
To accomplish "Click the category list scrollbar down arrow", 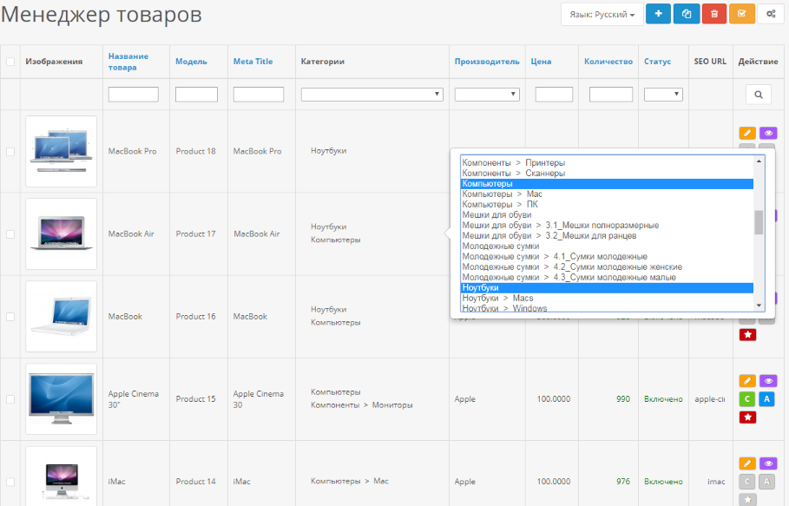I will [759, 305].
